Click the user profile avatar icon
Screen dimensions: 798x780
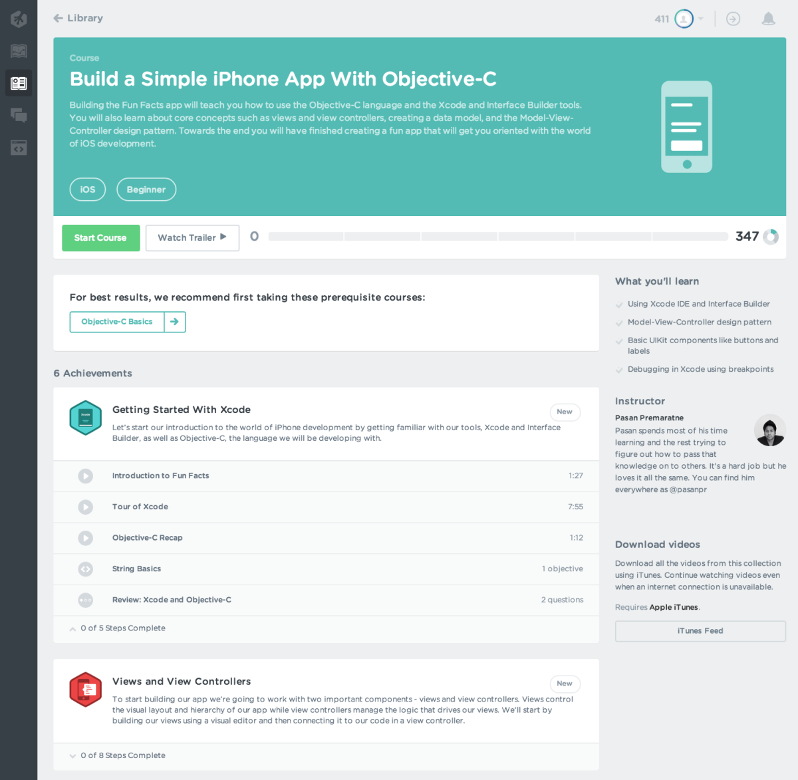coord(684,19)
